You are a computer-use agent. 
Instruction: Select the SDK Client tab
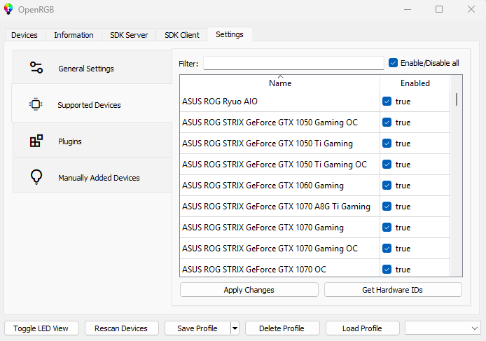click(x=182, y=35)
